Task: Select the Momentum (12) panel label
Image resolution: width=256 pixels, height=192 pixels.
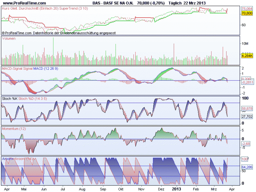Action: (x=14, y=129)
